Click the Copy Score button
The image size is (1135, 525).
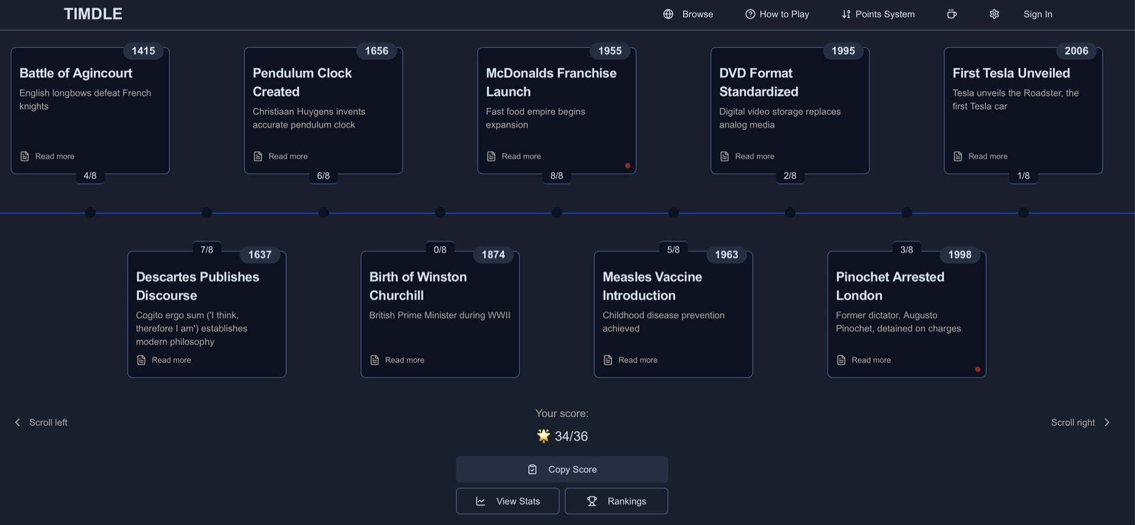[562, 469]
